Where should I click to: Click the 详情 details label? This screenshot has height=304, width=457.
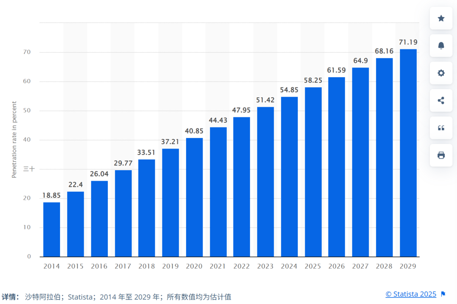click(x=10, y=297)
